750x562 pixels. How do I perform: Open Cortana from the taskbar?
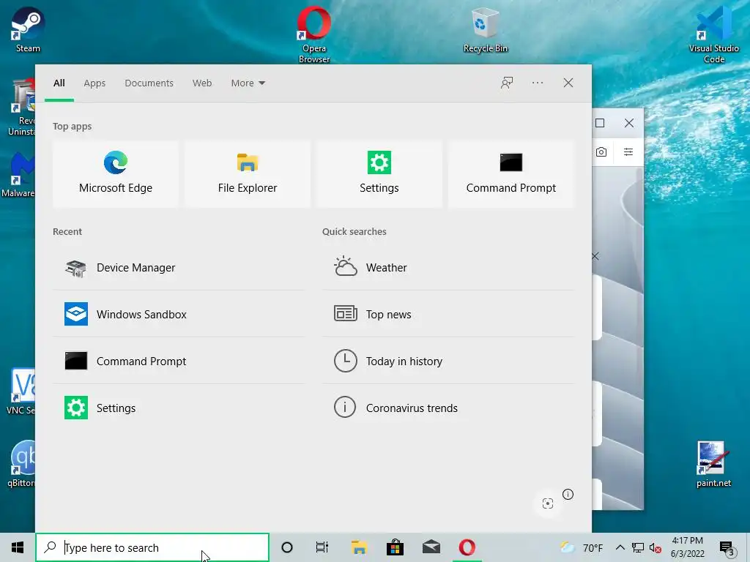(287, 547)
